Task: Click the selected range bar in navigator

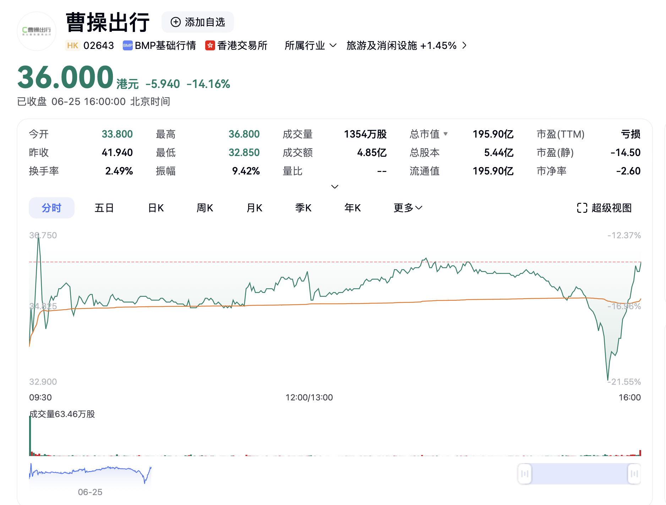Action: pos(579,474)
